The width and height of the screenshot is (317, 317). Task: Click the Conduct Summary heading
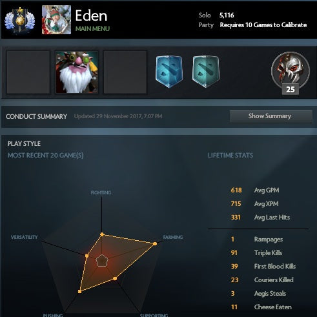(36, 116)
